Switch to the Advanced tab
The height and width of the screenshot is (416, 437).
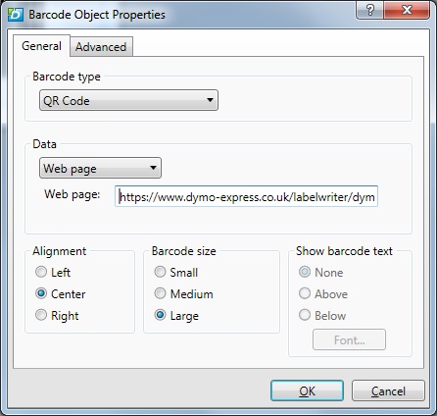coord(101,47)
